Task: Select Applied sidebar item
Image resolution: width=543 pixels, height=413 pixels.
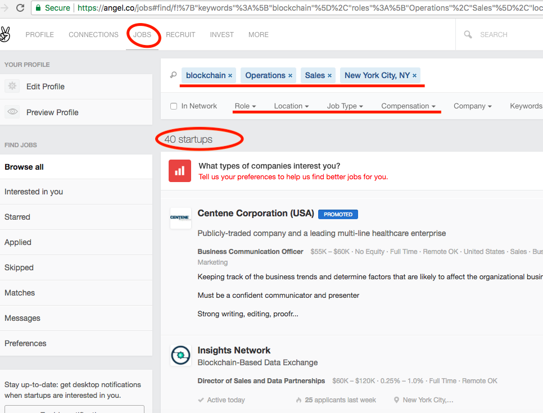Action: tap(76, 242)
